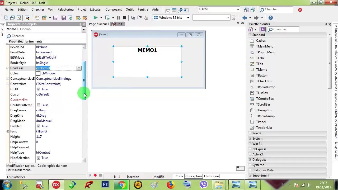The width and height of the screenshot is (338, 190).
Task: Open Photoshop from the Windows taskbar
Action: pos(105,184)
